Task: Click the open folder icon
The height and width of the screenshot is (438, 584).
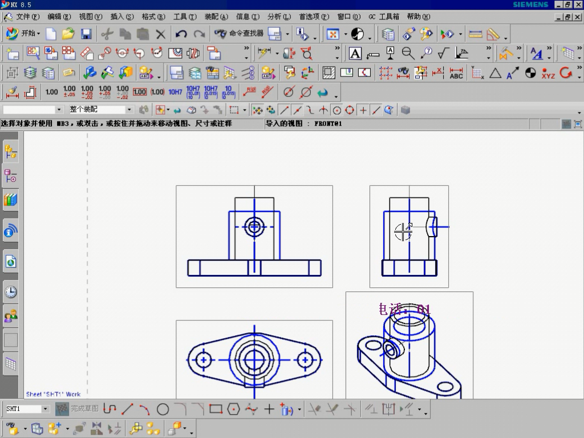Action: pyautogui.click(x=68, y=34)
